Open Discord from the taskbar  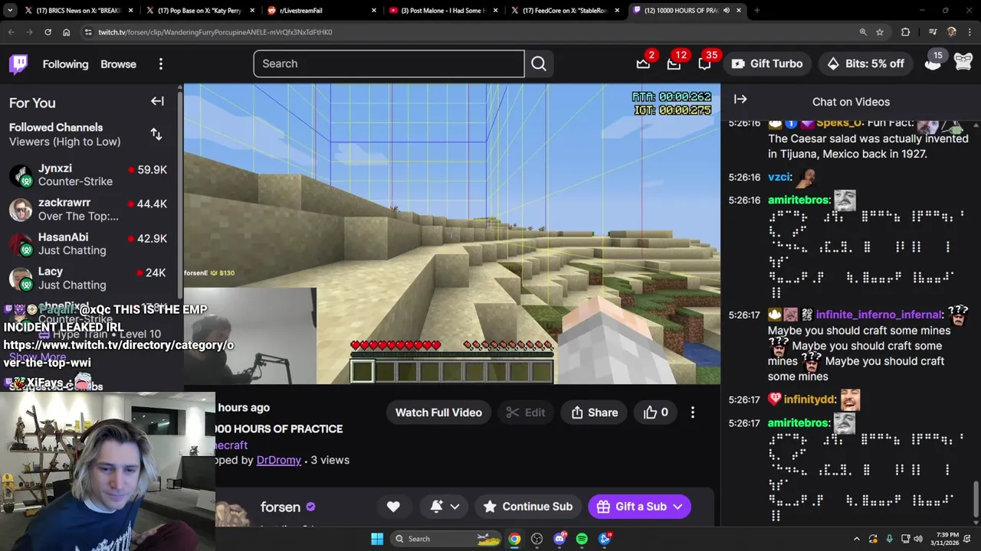tap(559, 539)
